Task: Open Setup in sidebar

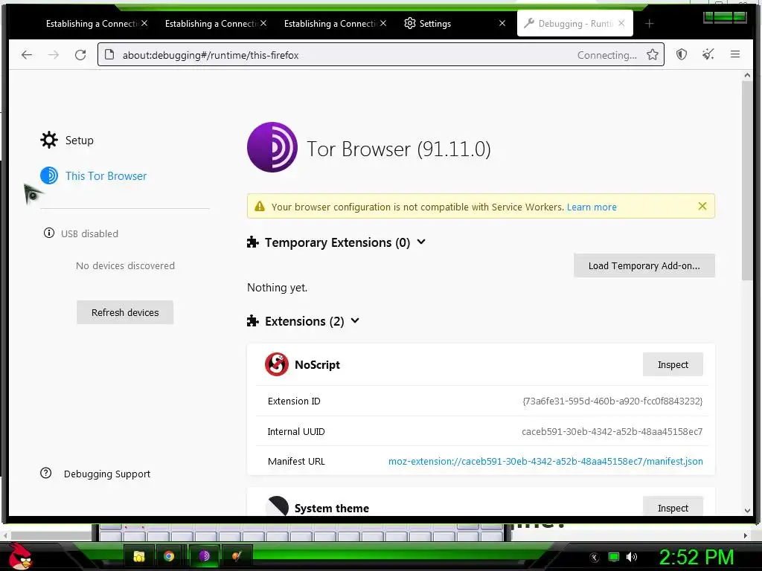Action: click(x=79, y=141)
